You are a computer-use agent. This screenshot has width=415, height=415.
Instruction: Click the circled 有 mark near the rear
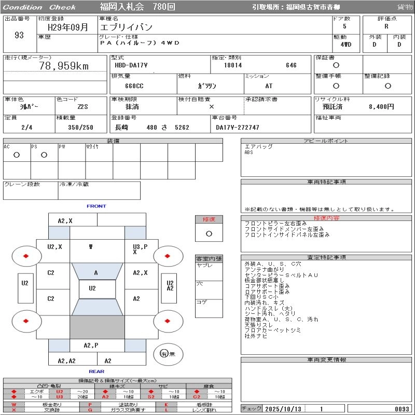pos(164,354)
